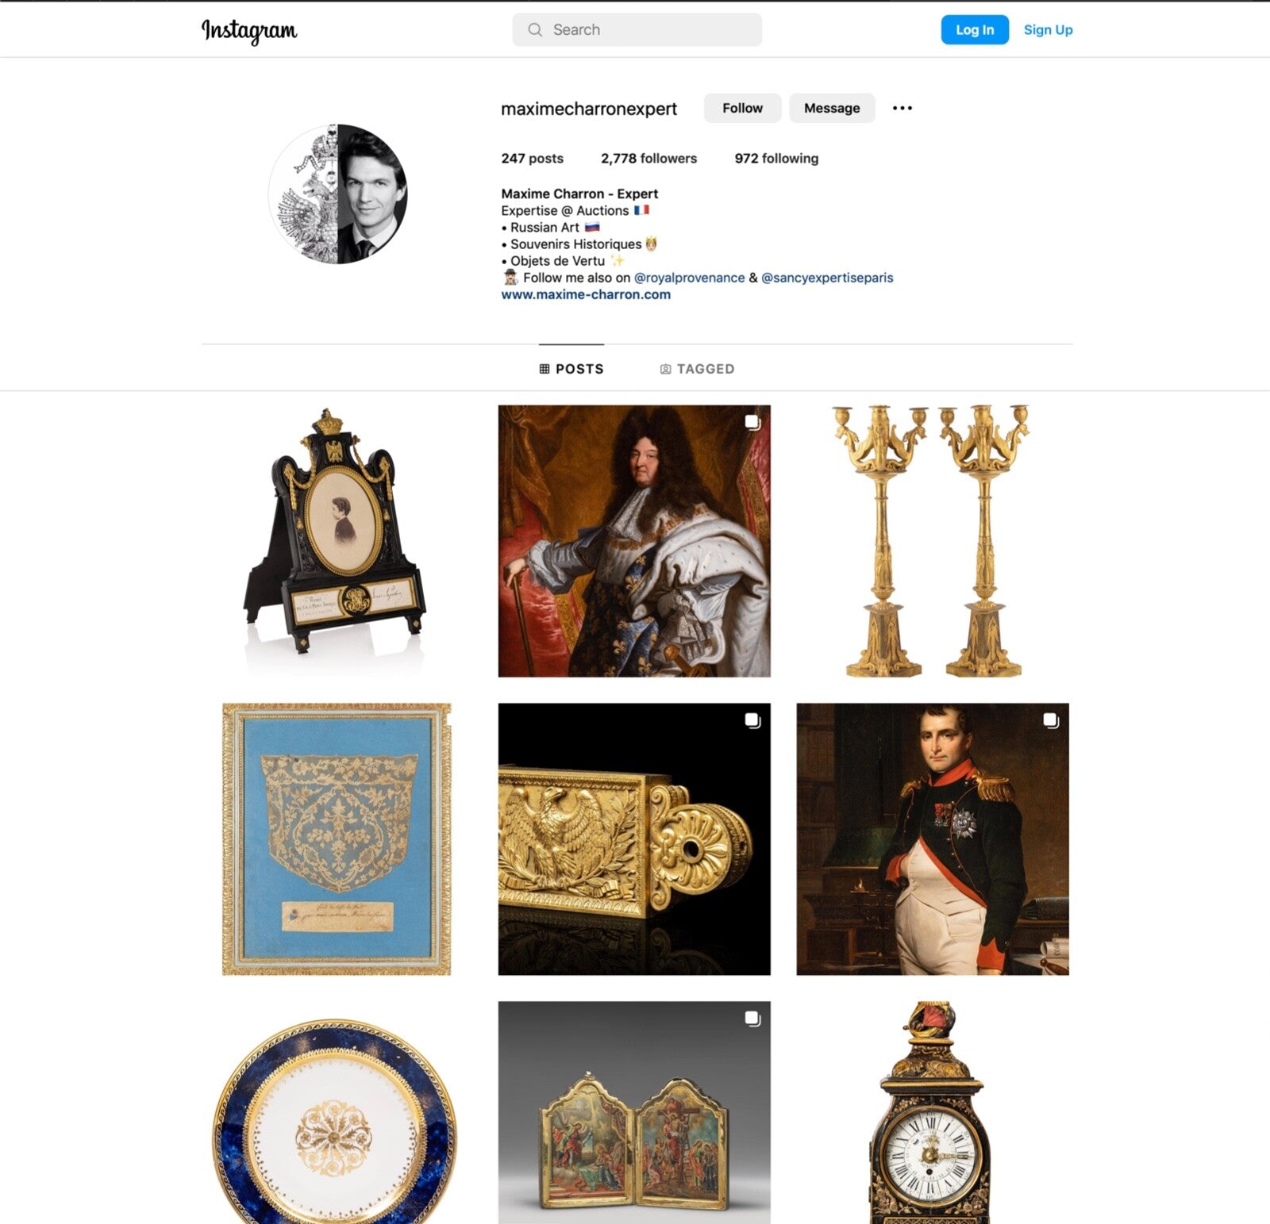This screenshot has height=1224, width=1270.
Task: Click carousel icon on golden eagle post
Action: (x=752, y=720)
